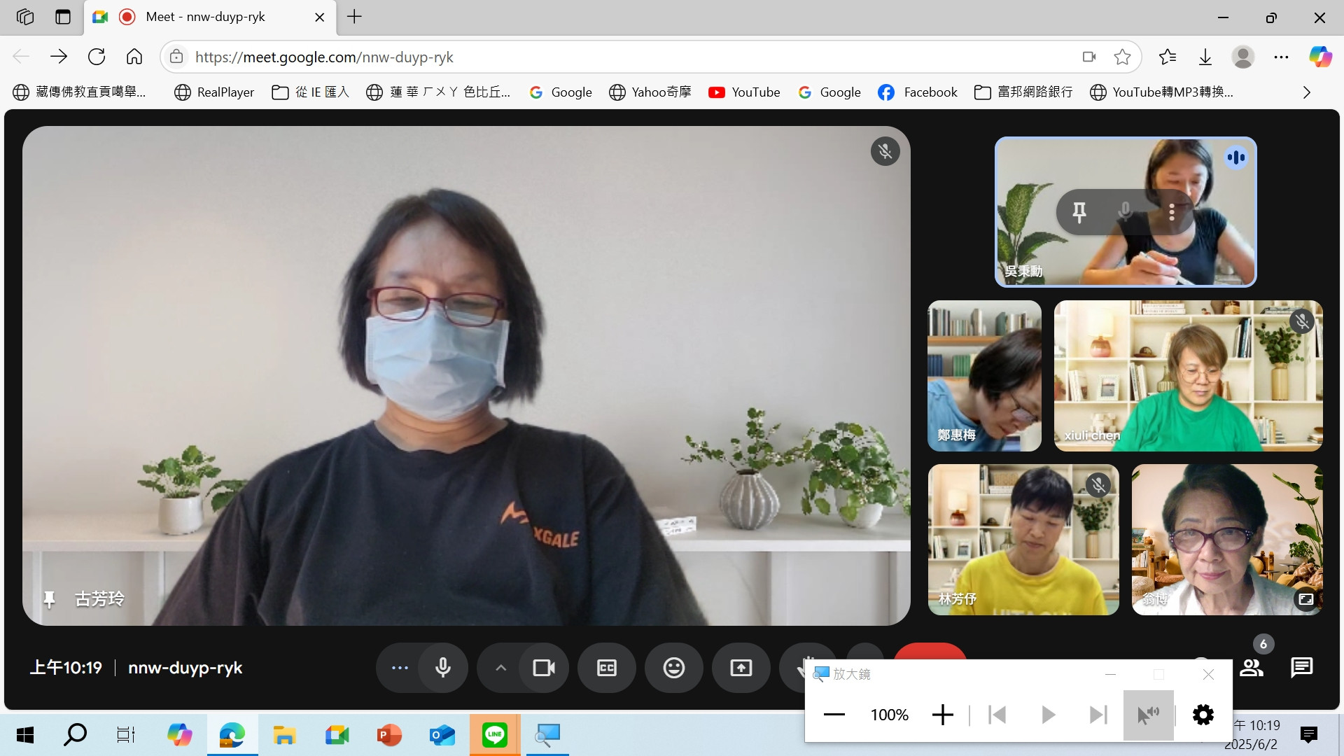Show the participants people list
This screenshot has height=756, width=1344.
point(1252,668)
